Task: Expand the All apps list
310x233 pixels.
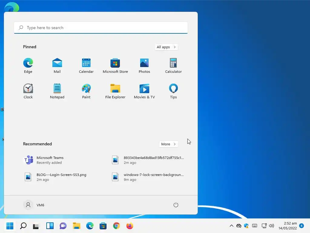Action: click(x=166, y=47)
